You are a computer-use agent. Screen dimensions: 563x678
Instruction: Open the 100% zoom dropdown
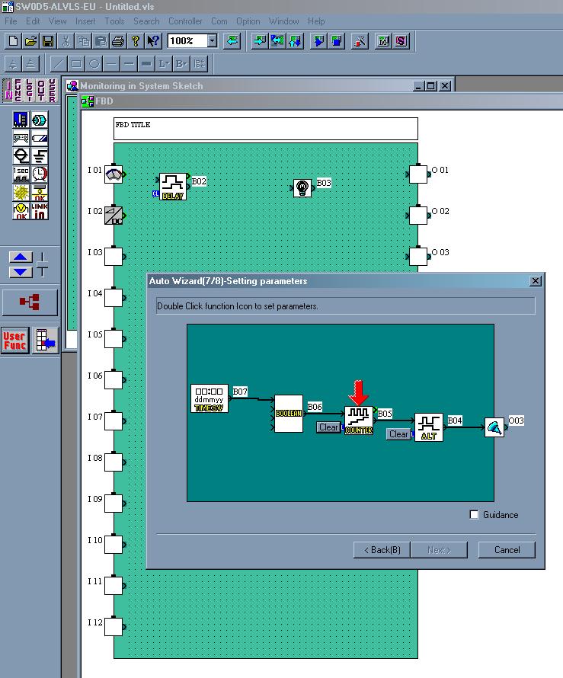pyautogui.click(x=212, y=40)
